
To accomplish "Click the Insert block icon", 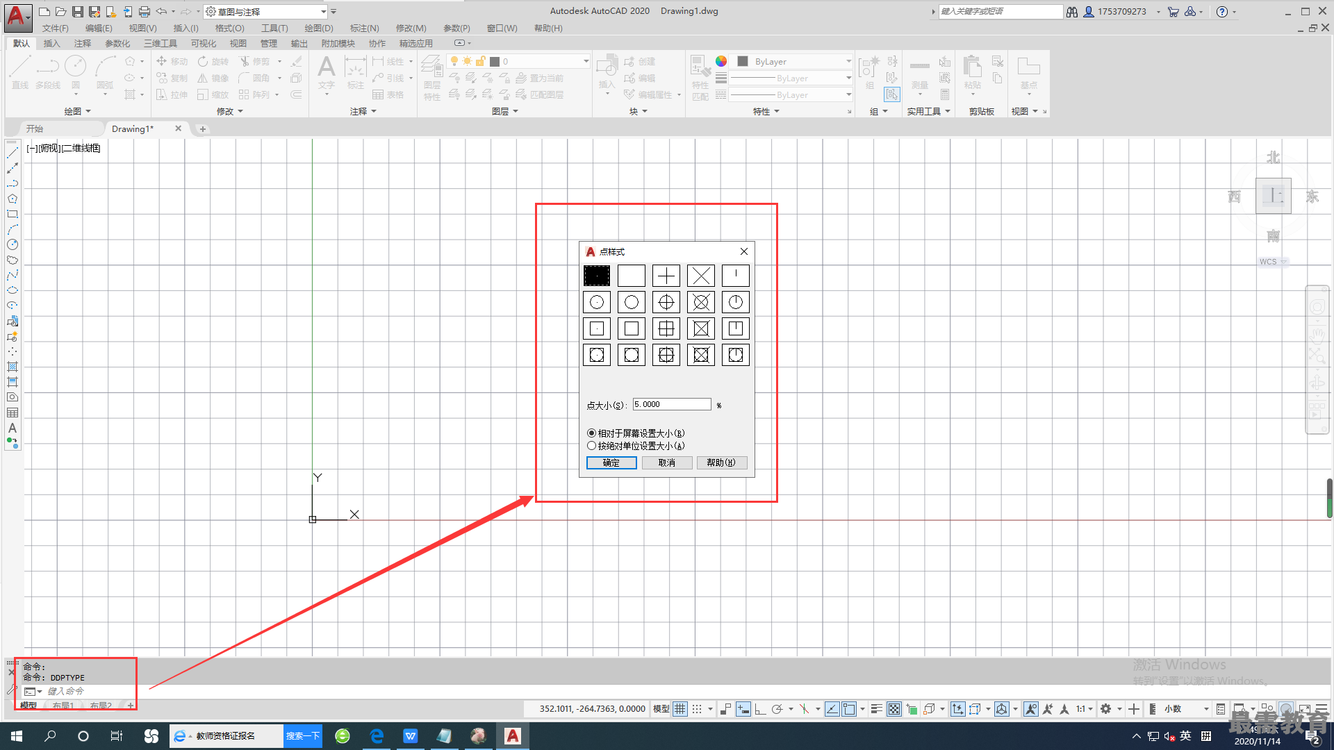I will pos(607,73).
